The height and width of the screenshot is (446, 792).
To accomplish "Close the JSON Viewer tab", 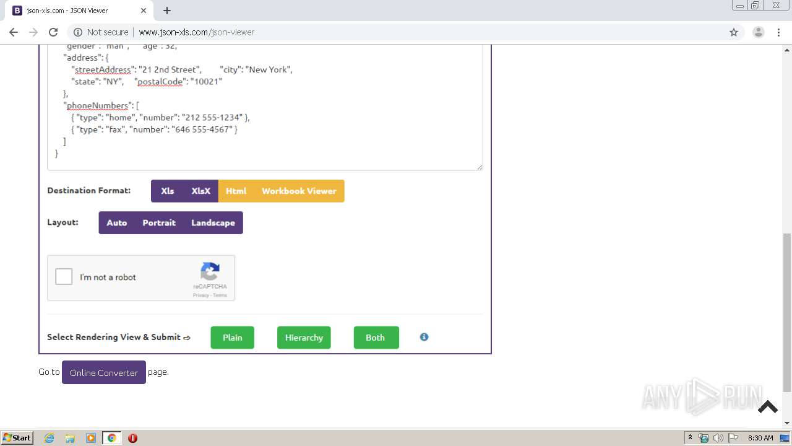I will click(x=144, y=11).
